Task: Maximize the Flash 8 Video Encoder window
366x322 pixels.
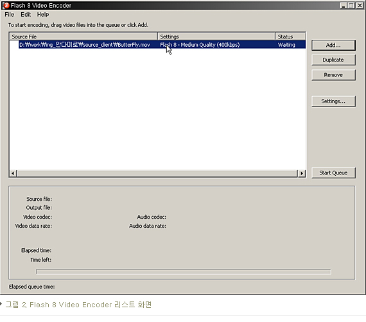Action: tap(351, 6)
